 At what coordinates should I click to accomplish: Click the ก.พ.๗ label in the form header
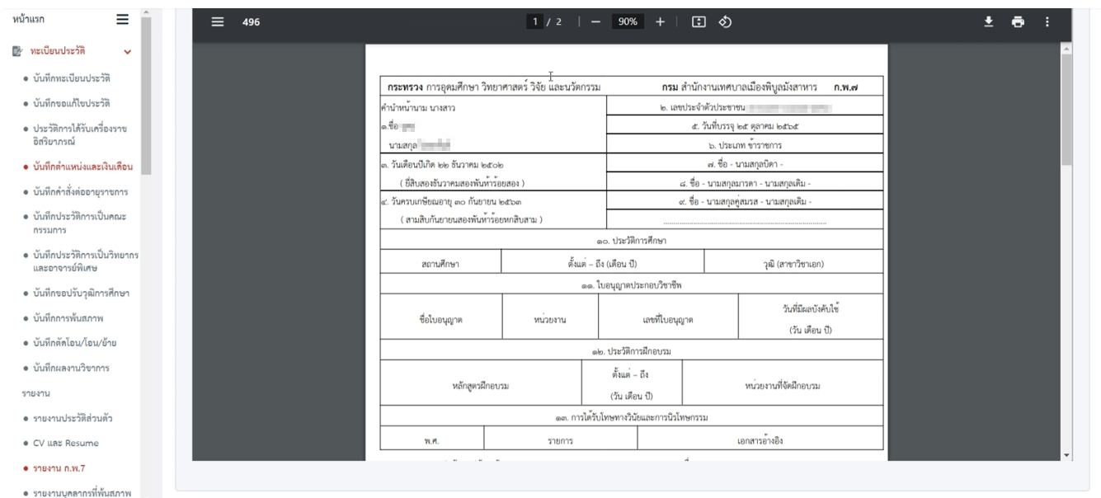pos(845,87)
